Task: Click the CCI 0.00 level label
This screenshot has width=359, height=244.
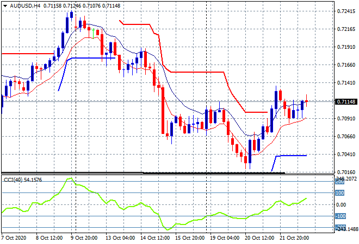Action: 341,205
